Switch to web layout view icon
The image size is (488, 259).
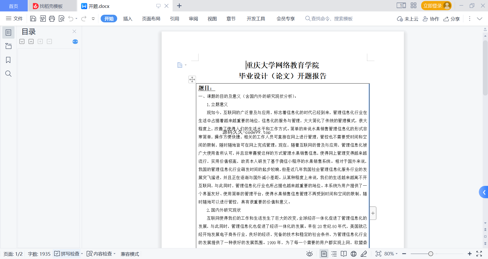point(354,254)
